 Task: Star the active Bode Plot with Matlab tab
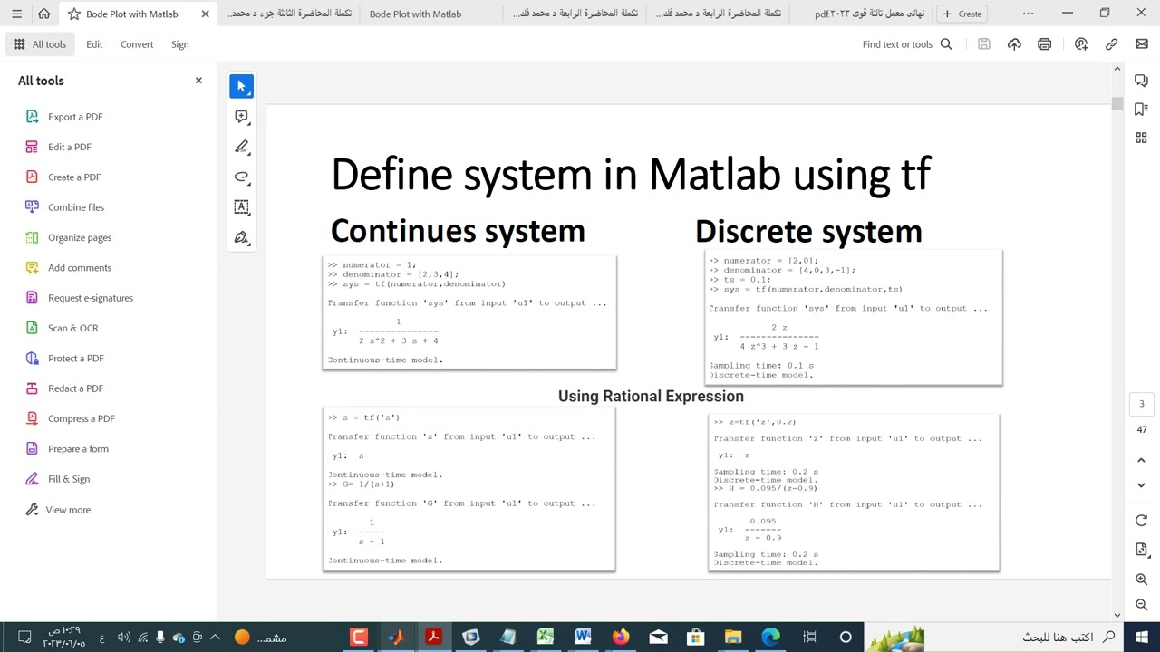point(74,14)
